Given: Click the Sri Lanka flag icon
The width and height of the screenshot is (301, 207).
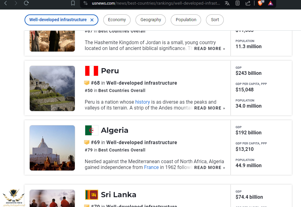Looking at the screenshot, I should (x=92, y=195).
